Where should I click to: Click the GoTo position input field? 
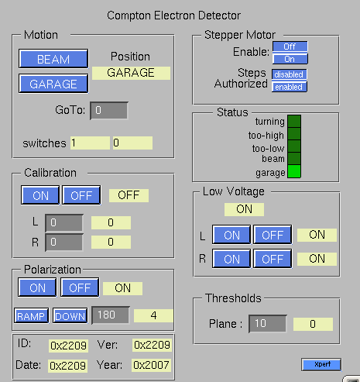(x=109, y=111)
